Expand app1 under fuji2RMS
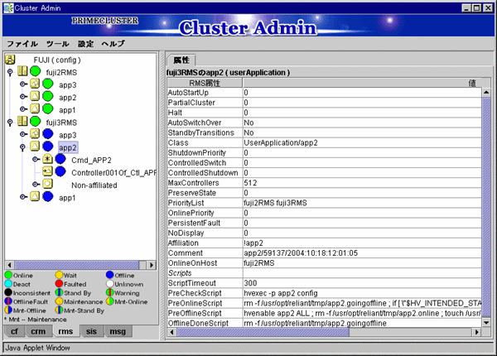 (23, 109)
